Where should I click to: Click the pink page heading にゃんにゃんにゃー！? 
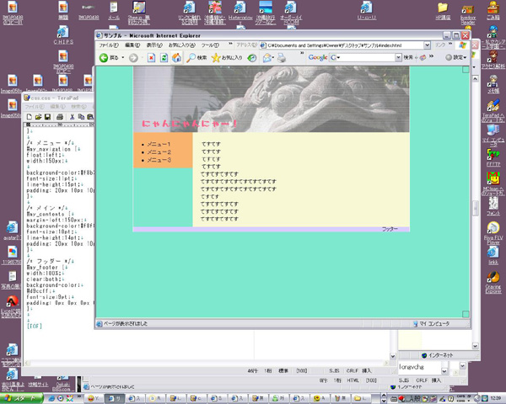point(190,124)
